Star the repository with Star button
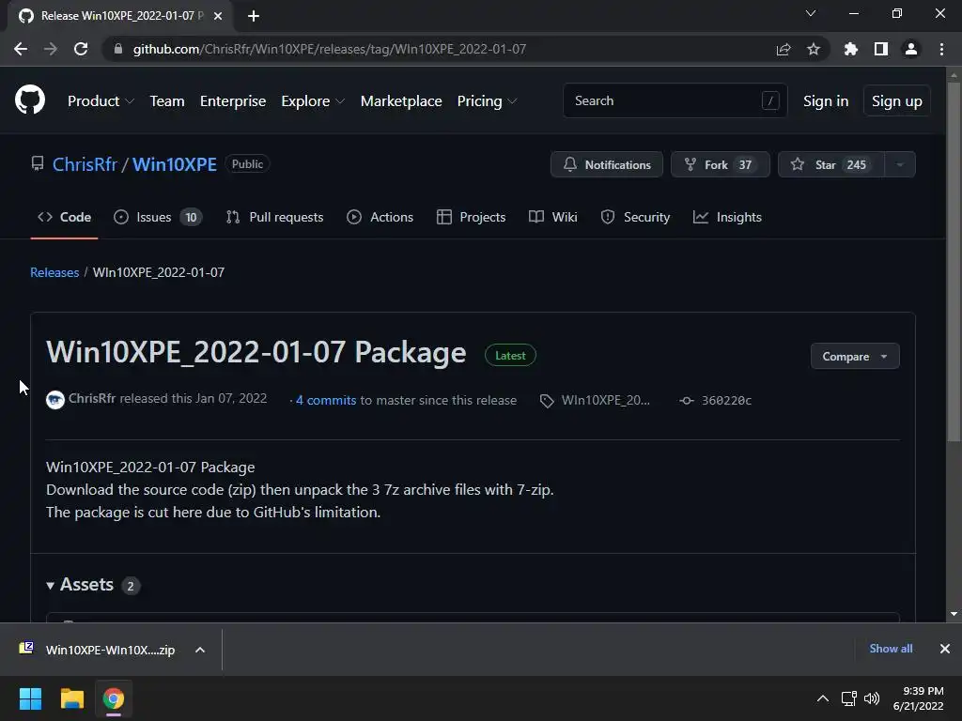Screen dimensions: 962x721 831,164
